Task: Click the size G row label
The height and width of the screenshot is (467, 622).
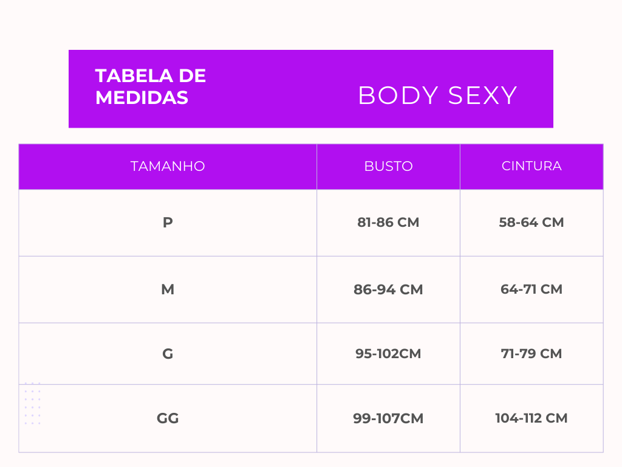Action: pos(168,354)
